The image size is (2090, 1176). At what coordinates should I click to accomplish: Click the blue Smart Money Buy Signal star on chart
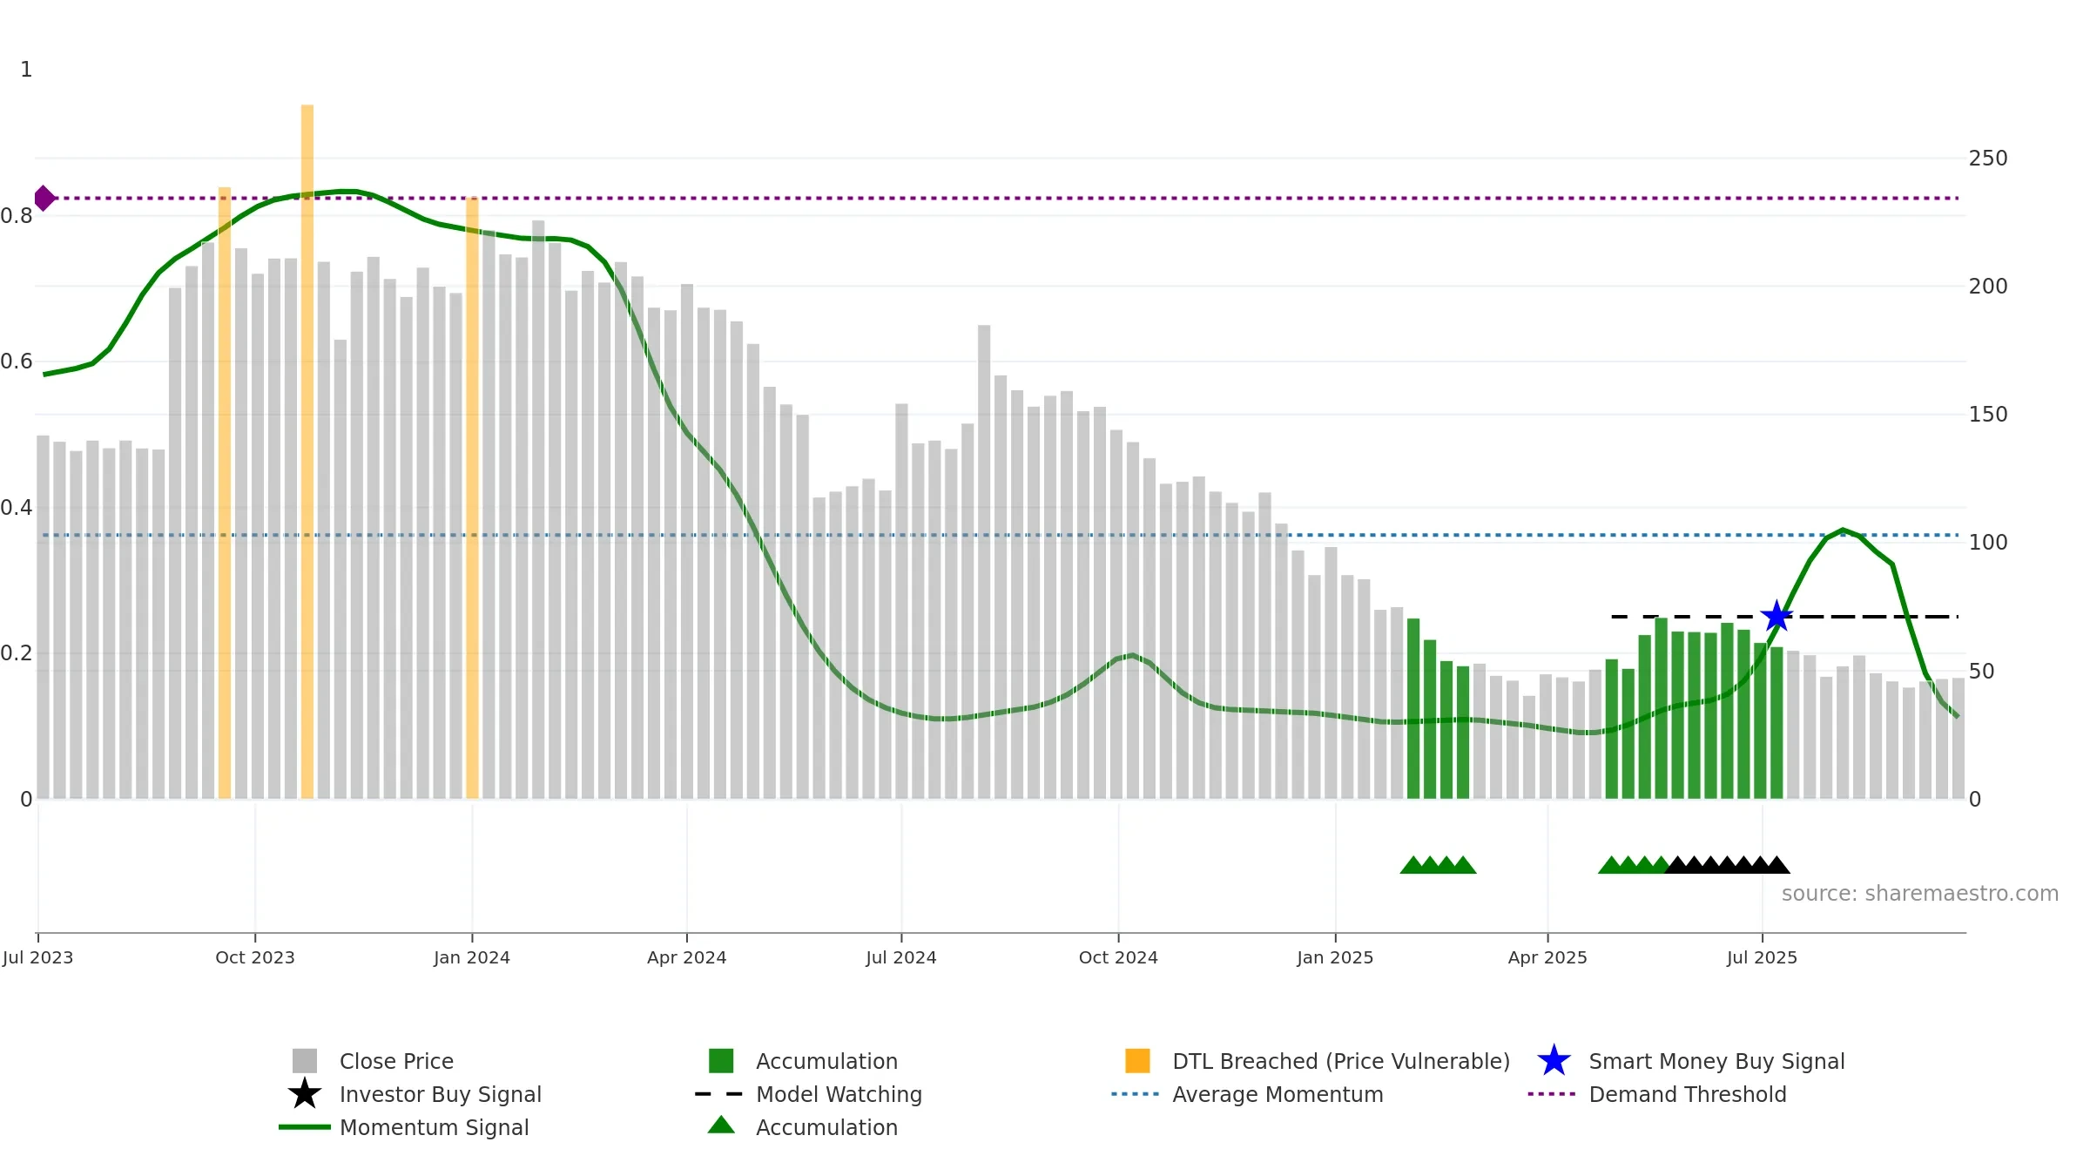[1776, 616]
